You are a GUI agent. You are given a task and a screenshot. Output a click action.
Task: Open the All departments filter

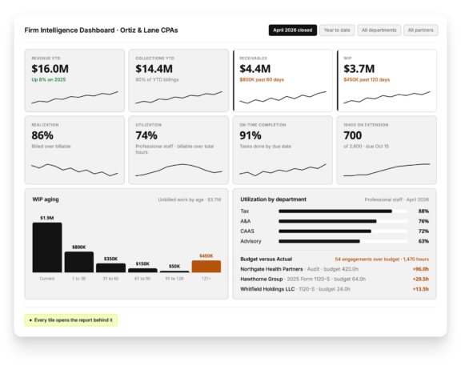[x=379, y=30]
